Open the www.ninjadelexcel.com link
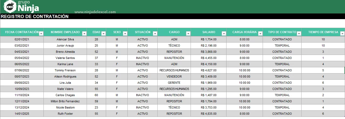 coord(95,12)
